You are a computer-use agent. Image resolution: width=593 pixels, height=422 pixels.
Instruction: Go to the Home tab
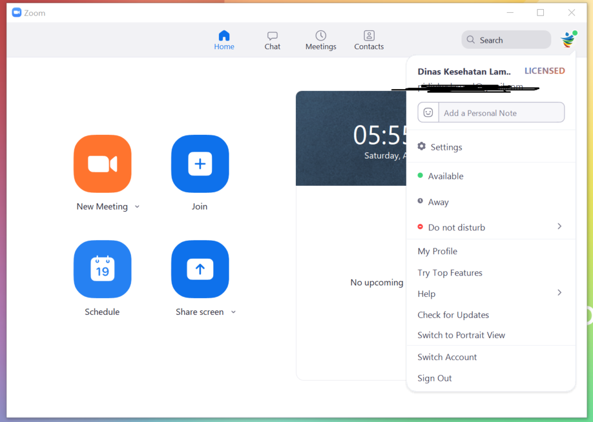pyautogui.click(x=224, y=41)
